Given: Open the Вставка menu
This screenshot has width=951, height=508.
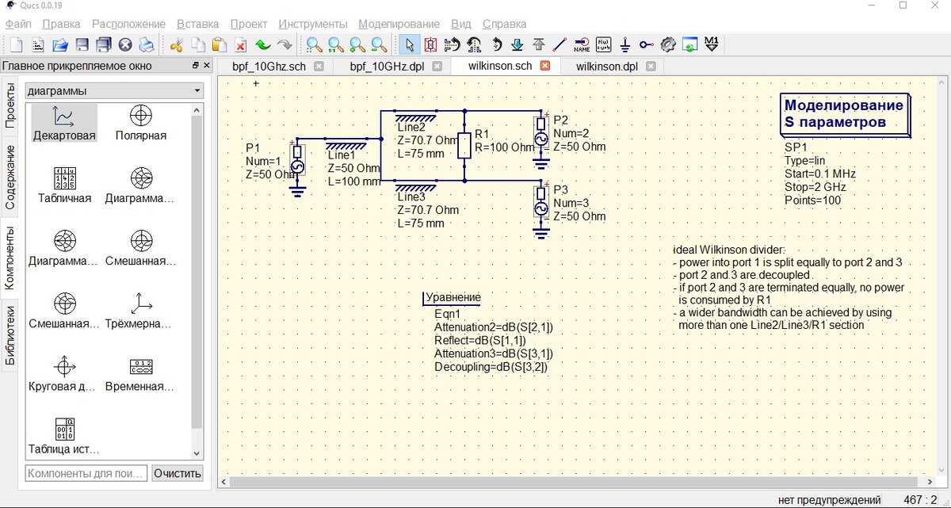Looking at the screenshot, I should pos(198,24).
